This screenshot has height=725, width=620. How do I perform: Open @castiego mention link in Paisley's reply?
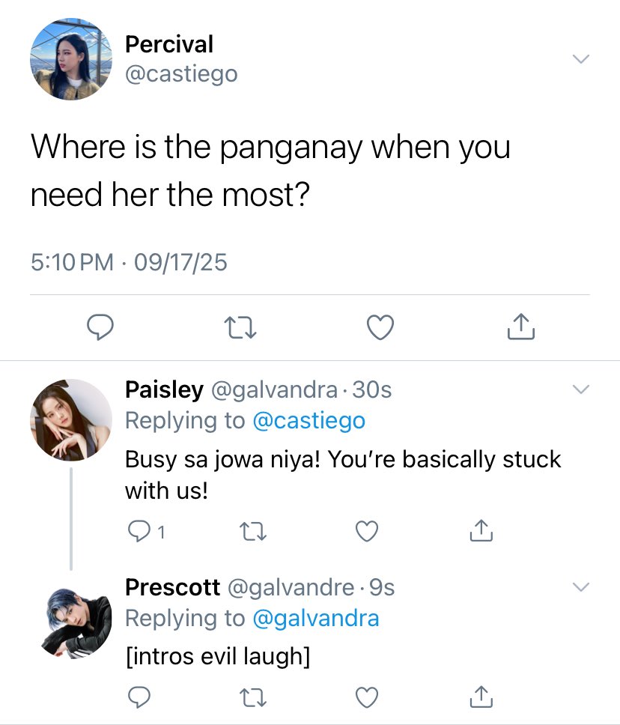point(309,421)
